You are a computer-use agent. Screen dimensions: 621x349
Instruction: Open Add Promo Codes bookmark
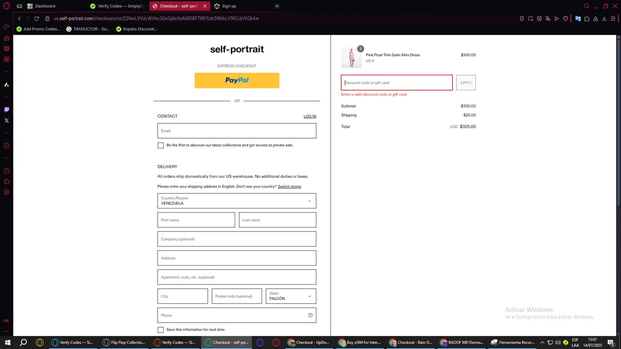[38, 29]
